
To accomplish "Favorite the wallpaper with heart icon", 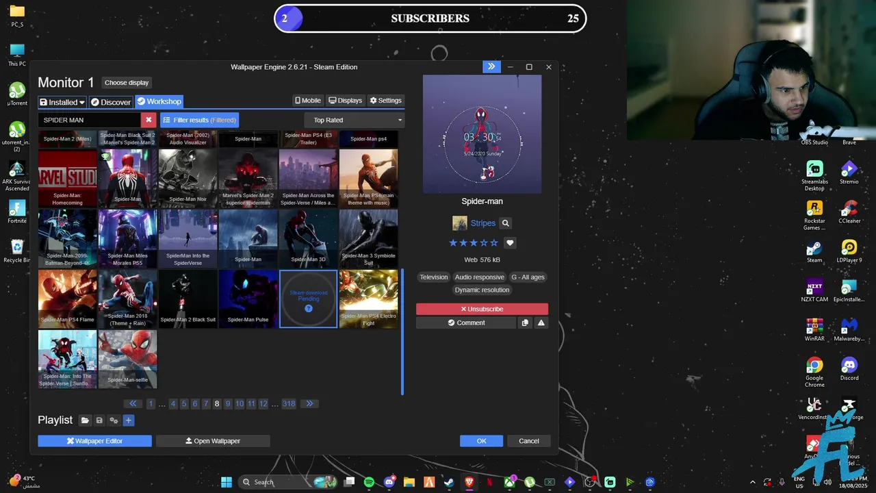I will 510,243.
